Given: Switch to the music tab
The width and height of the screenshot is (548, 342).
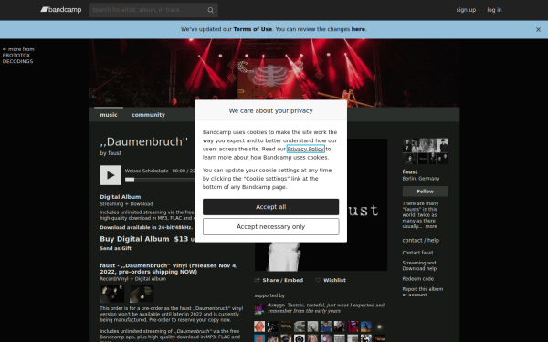Looking at the screenshot, I should click(109, 115).
